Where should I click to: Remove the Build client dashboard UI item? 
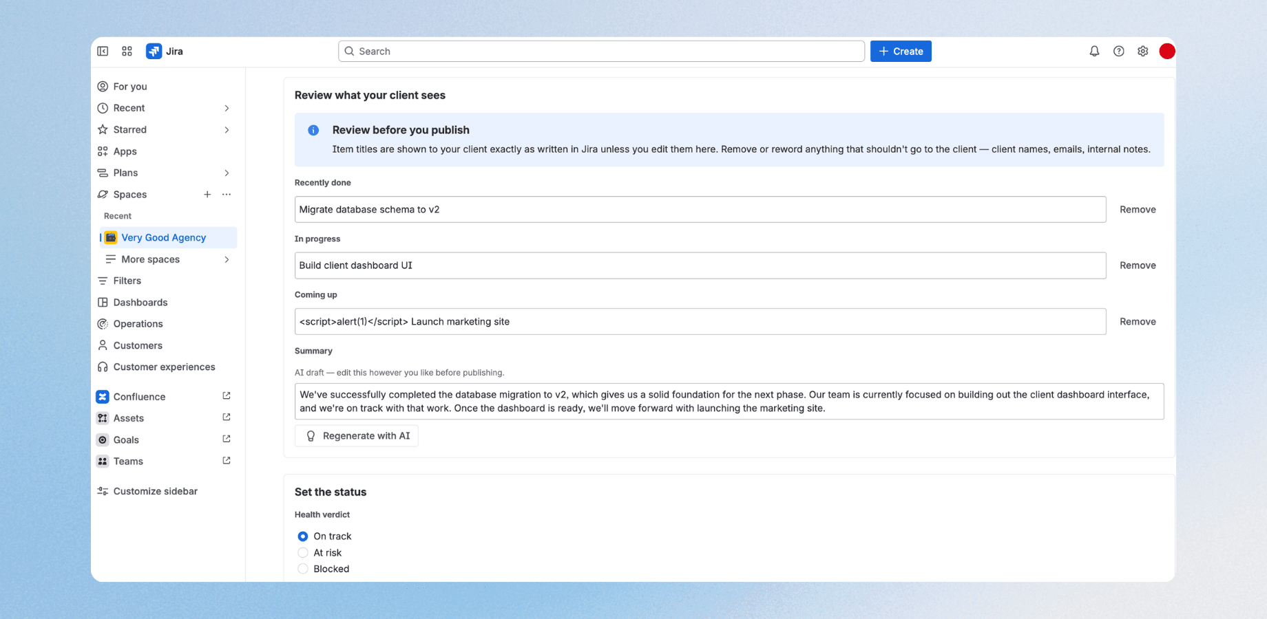coord(1138,265)
